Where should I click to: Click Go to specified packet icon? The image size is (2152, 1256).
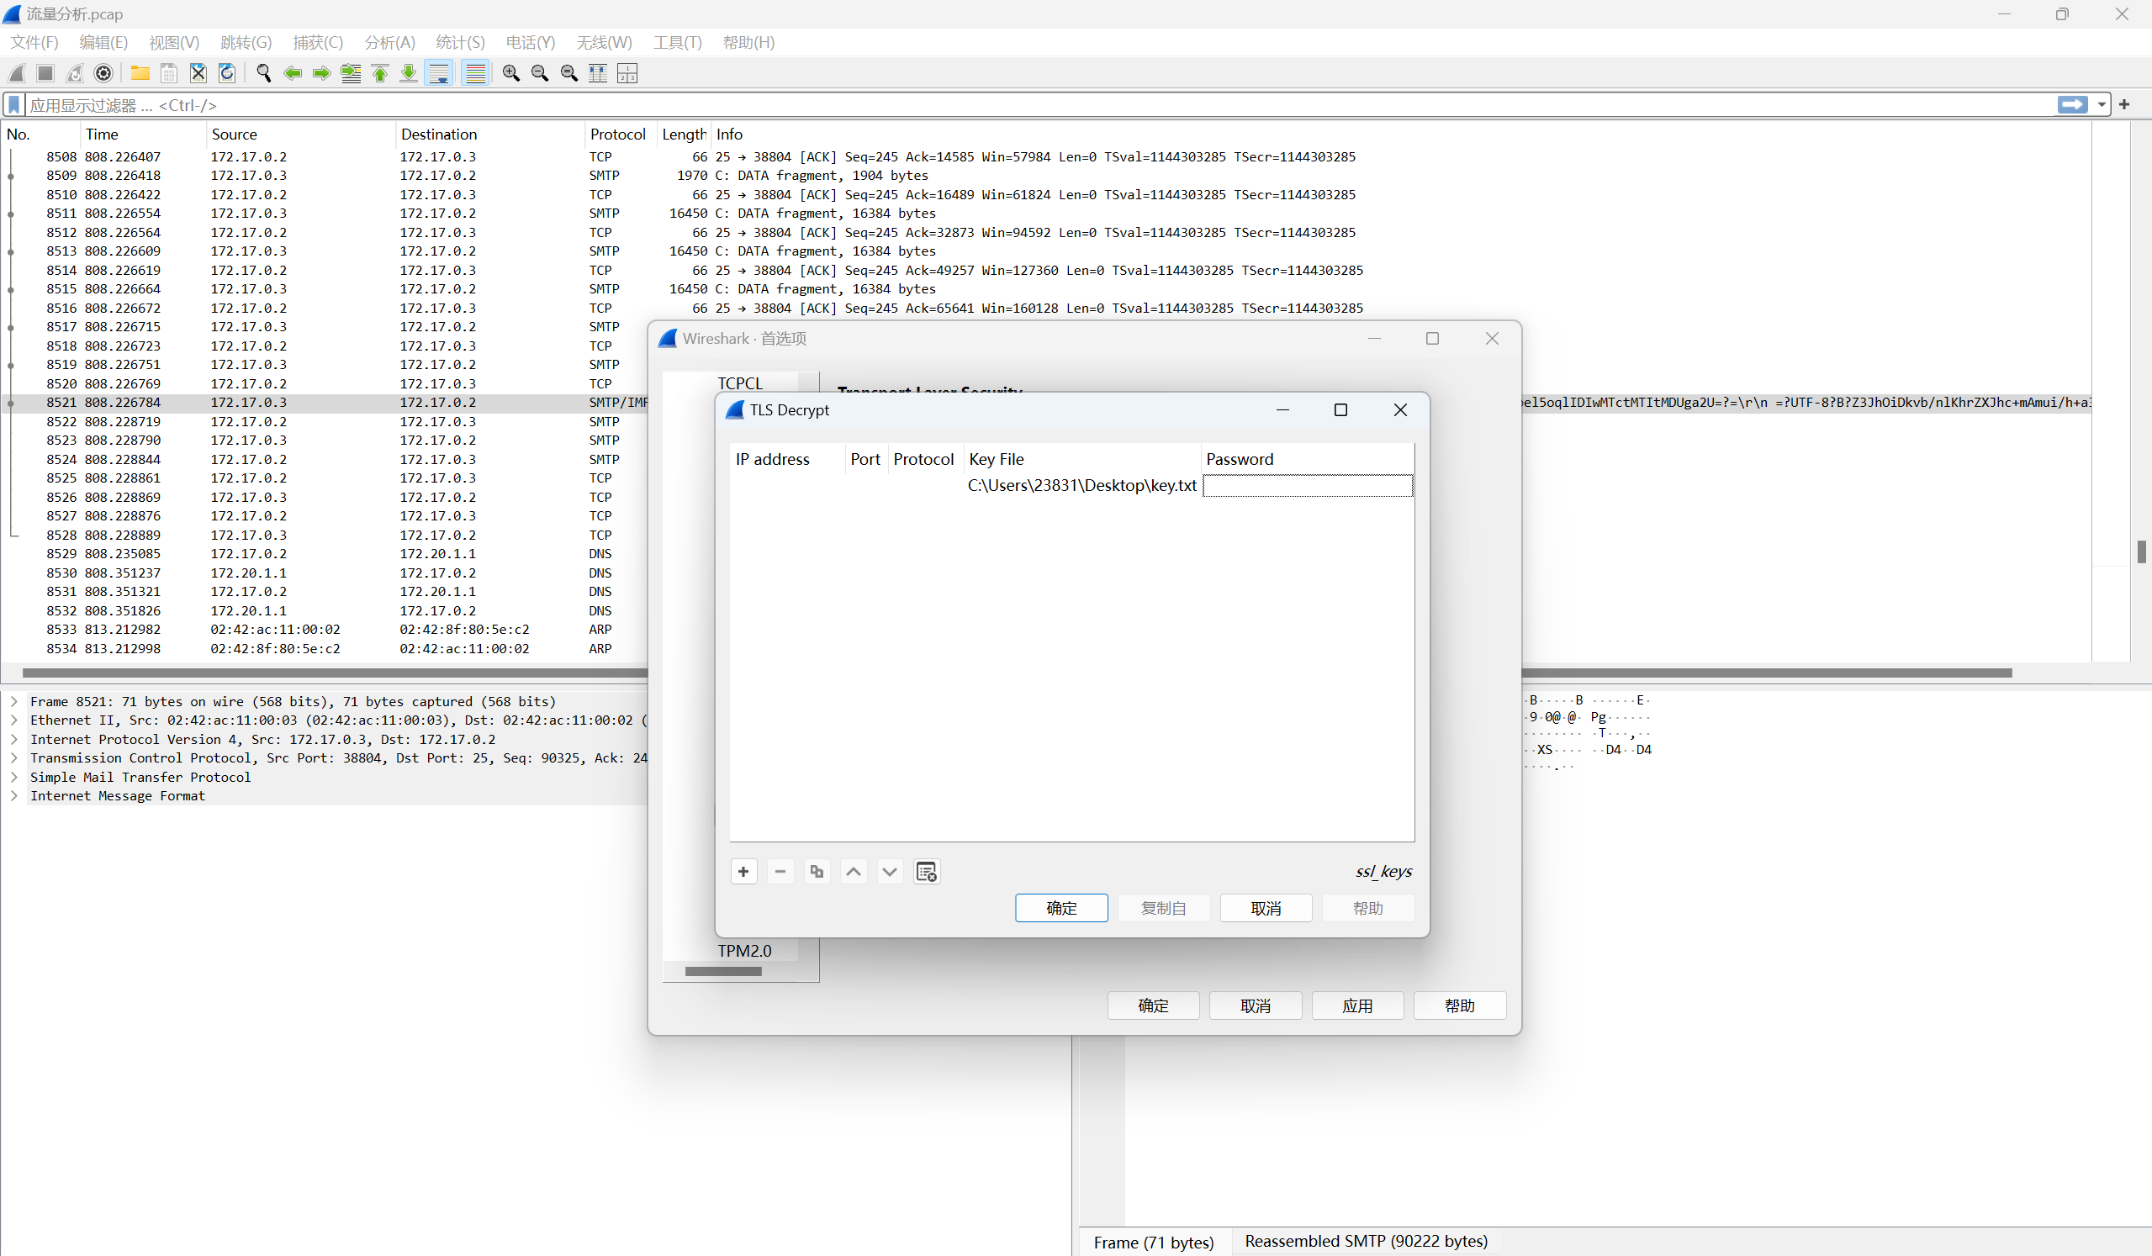pyautogui.click(x=351, y=73)
